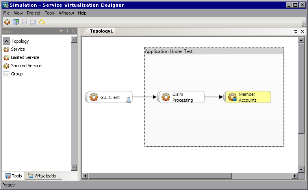
Task: Close the Tools panel
Action: [x=73, y=31]
